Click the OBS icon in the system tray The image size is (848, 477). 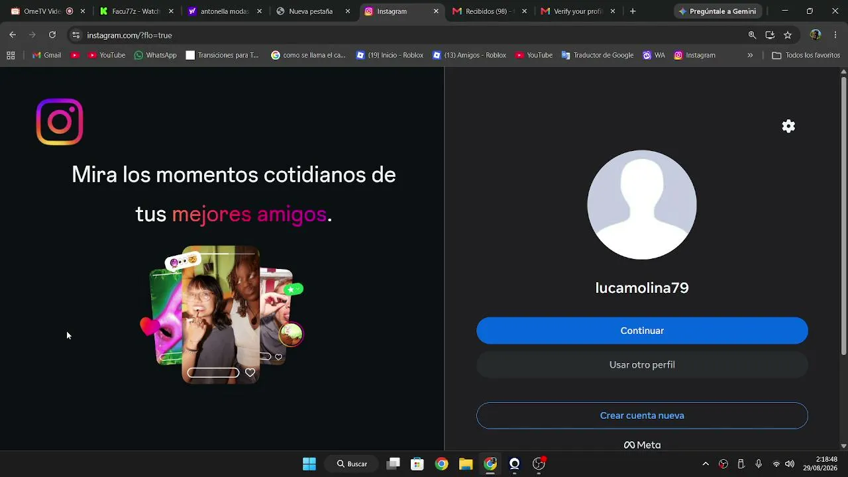pos(723,464)
